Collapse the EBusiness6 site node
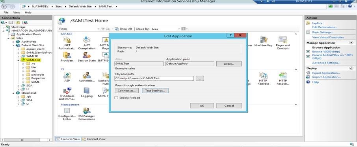Screen dimensions: 357x147 13,93
